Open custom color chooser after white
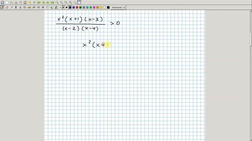 coord(108,7)
